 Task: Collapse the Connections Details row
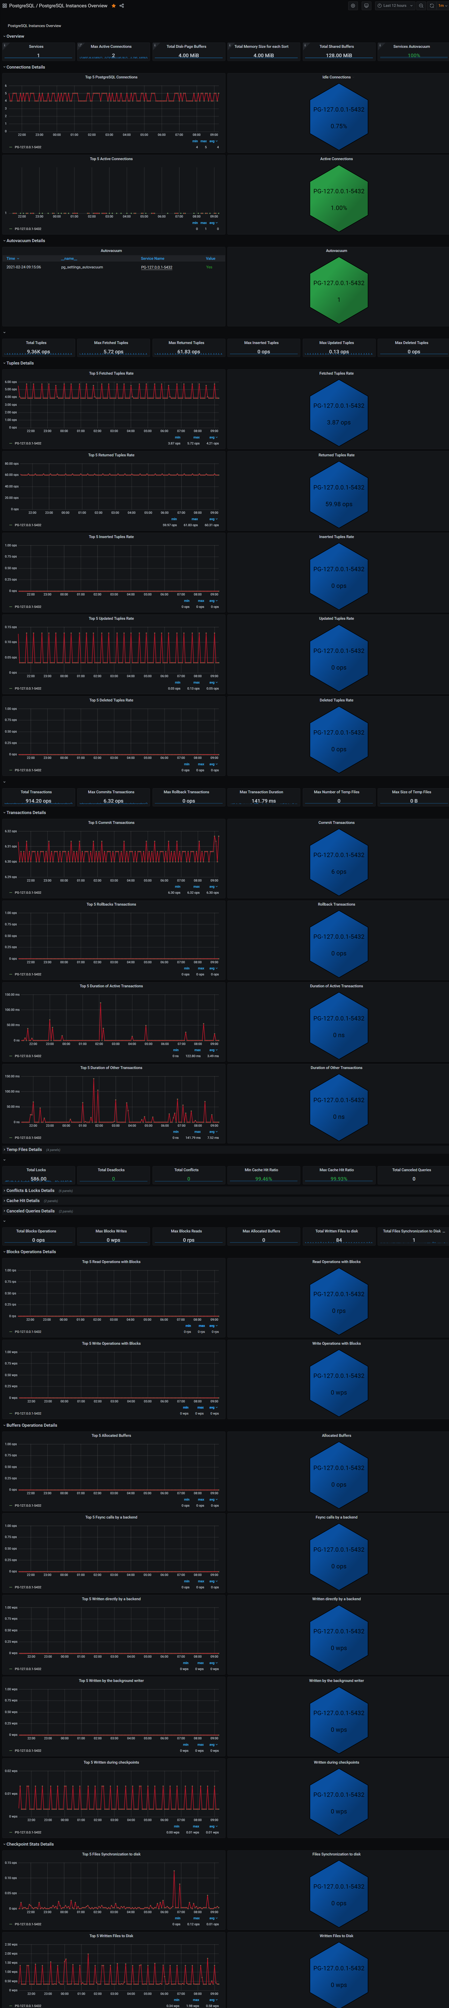coord(26,67)
